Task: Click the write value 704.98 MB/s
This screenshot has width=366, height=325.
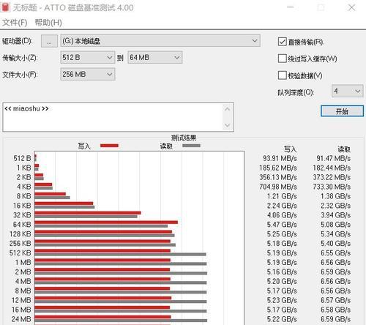Action: click(278, 187)
